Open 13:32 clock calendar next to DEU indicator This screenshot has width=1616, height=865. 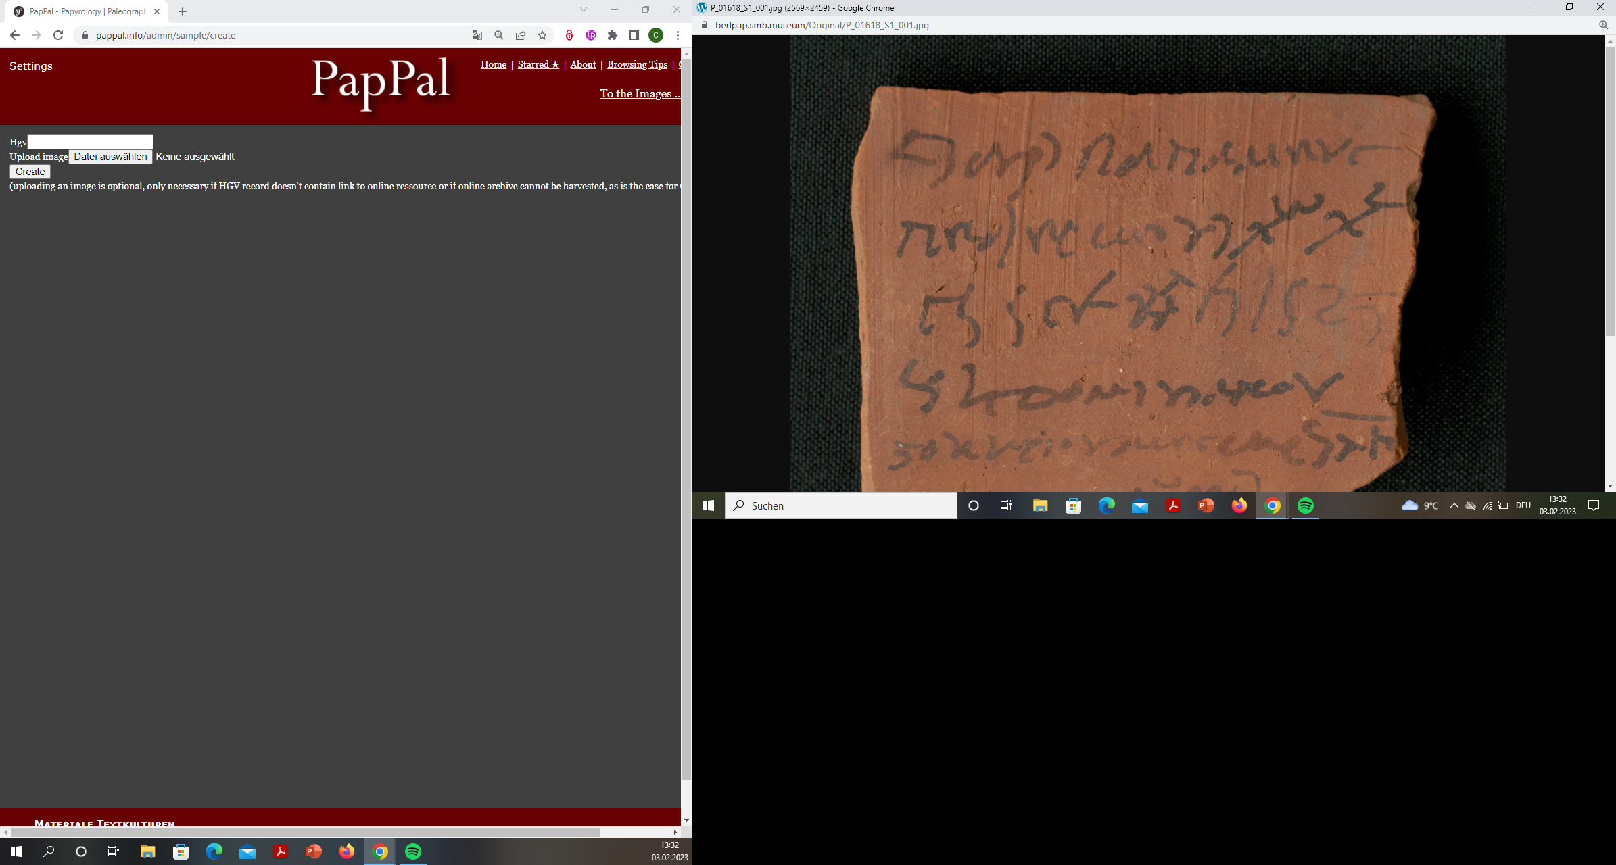pos(1558,505)
